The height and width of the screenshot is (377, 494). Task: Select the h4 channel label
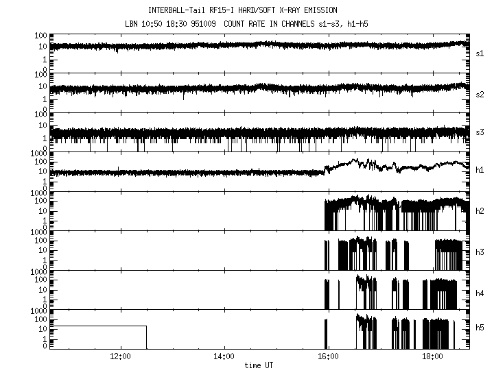pos(480,293)
